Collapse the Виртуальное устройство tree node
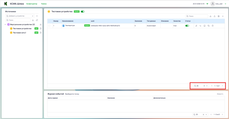Image resolution: width=229 pixels, height=119 pixels. pos(5,25)
